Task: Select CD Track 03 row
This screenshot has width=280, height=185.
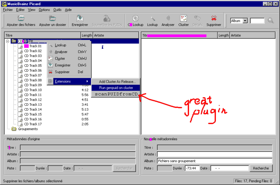Action: [33, 56]
